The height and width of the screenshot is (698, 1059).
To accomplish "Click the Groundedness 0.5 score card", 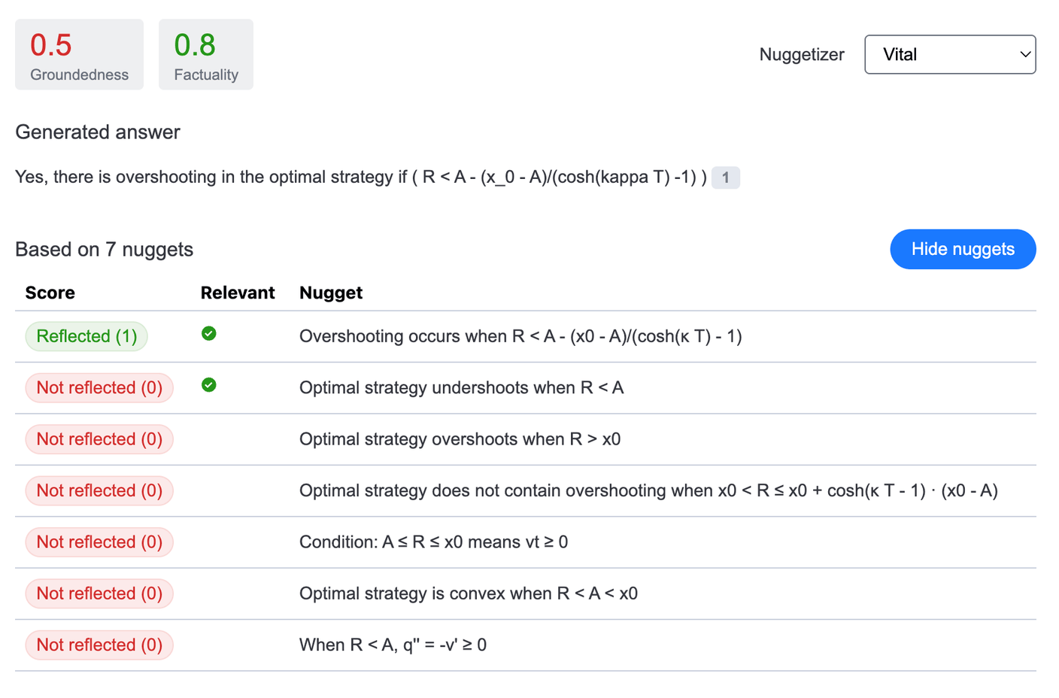I will 79,55.
